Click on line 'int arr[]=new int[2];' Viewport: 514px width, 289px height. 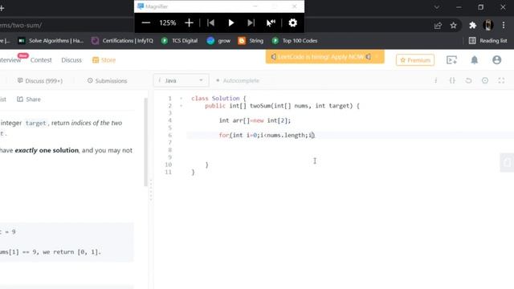[255, 120]
